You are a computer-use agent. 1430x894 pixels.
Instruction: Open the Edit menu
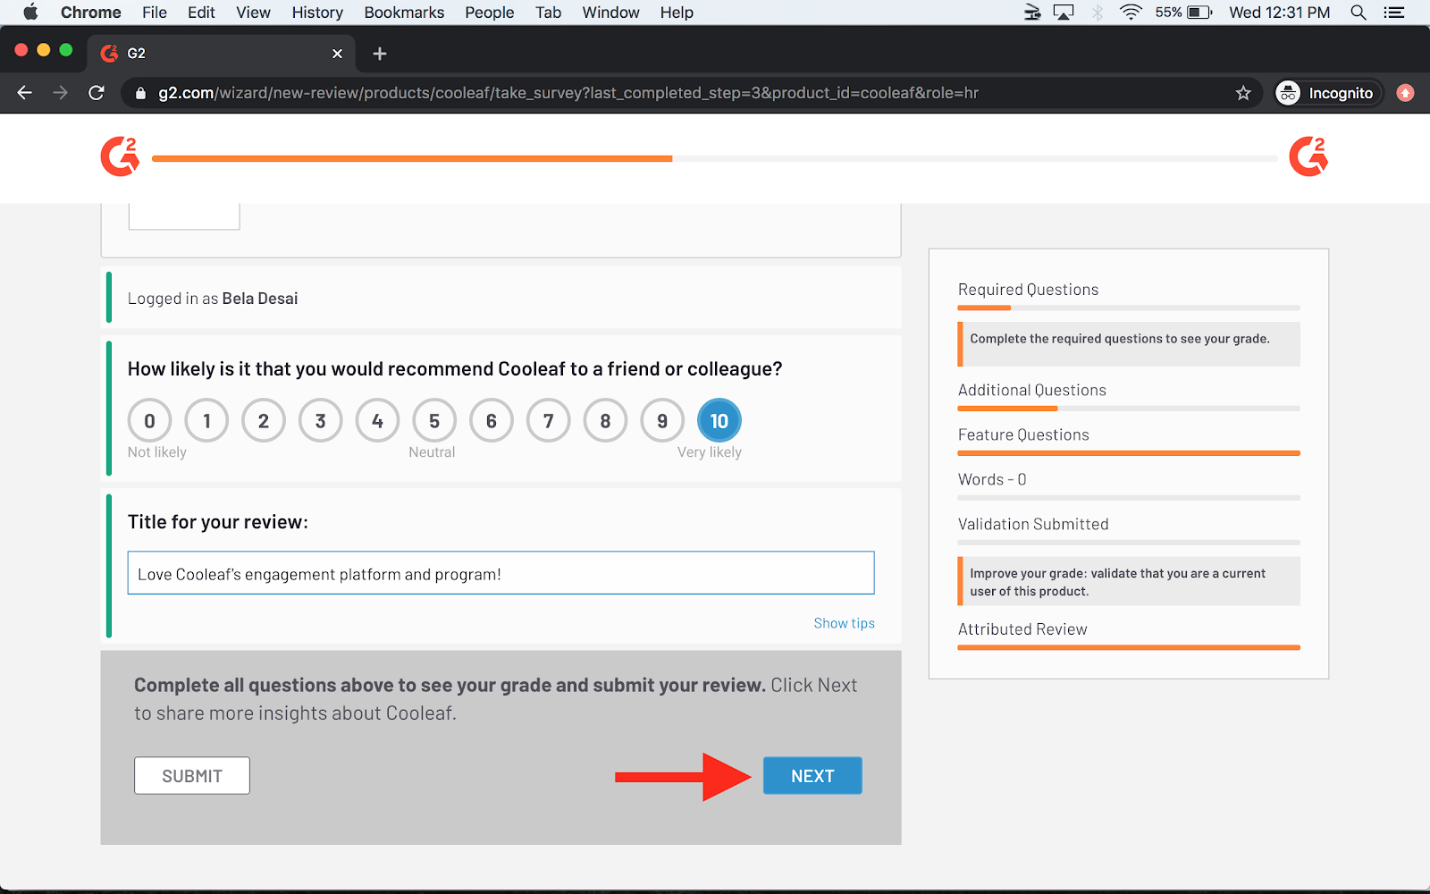point(201,13)
